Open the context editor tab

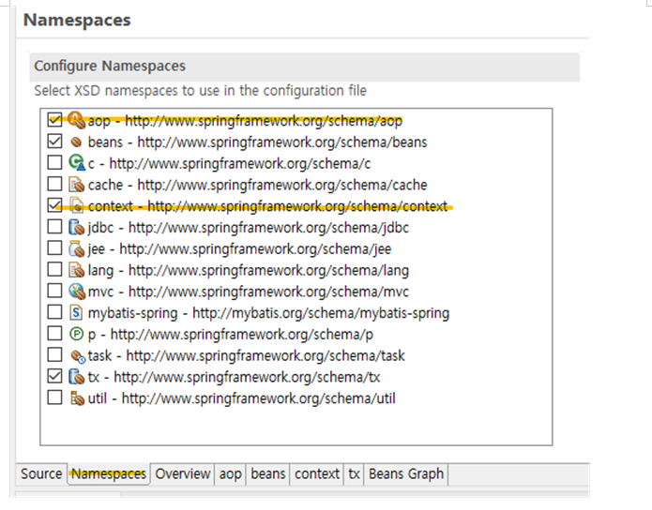(x=317, y=473)
